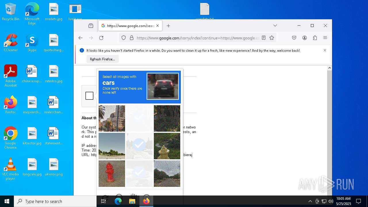Open Save to Pocket icon

pos(294,38)
